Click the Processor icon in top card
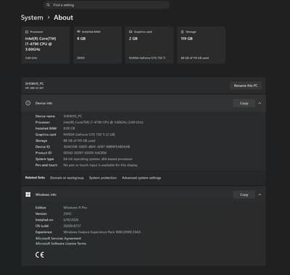 tap(27, 32)
